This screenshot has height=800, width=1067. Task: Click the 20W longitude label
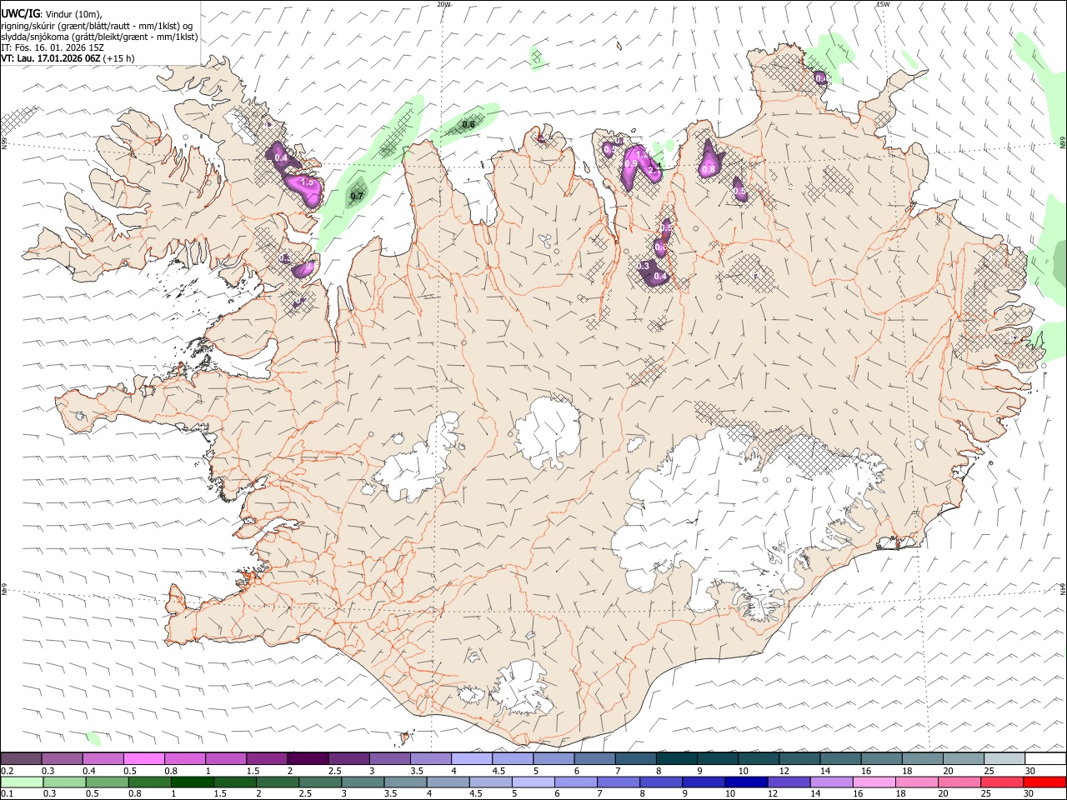pyautogui.click(x=443, y=4)
